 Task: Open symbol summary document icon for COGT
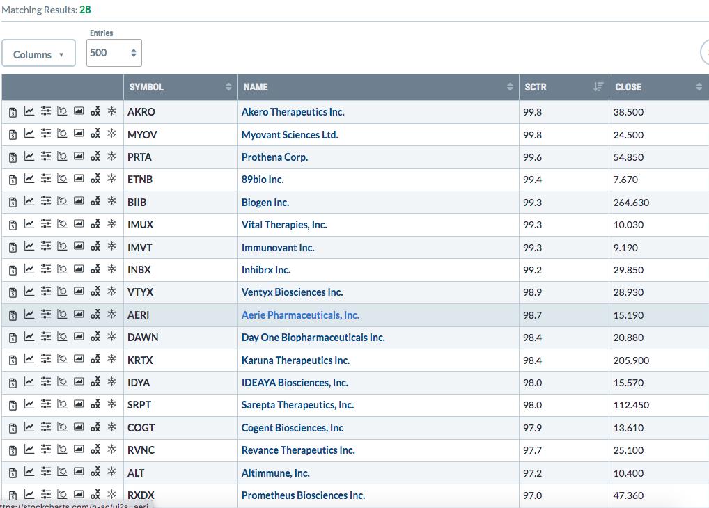pyautogui.click(x=13, y=428)
